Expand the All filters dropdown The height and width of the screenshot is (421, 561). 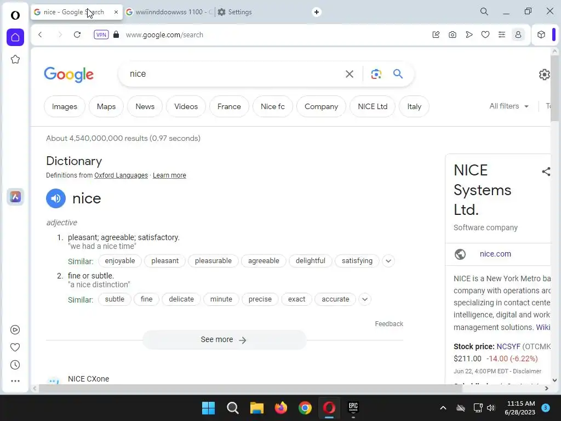coord(509,106)
